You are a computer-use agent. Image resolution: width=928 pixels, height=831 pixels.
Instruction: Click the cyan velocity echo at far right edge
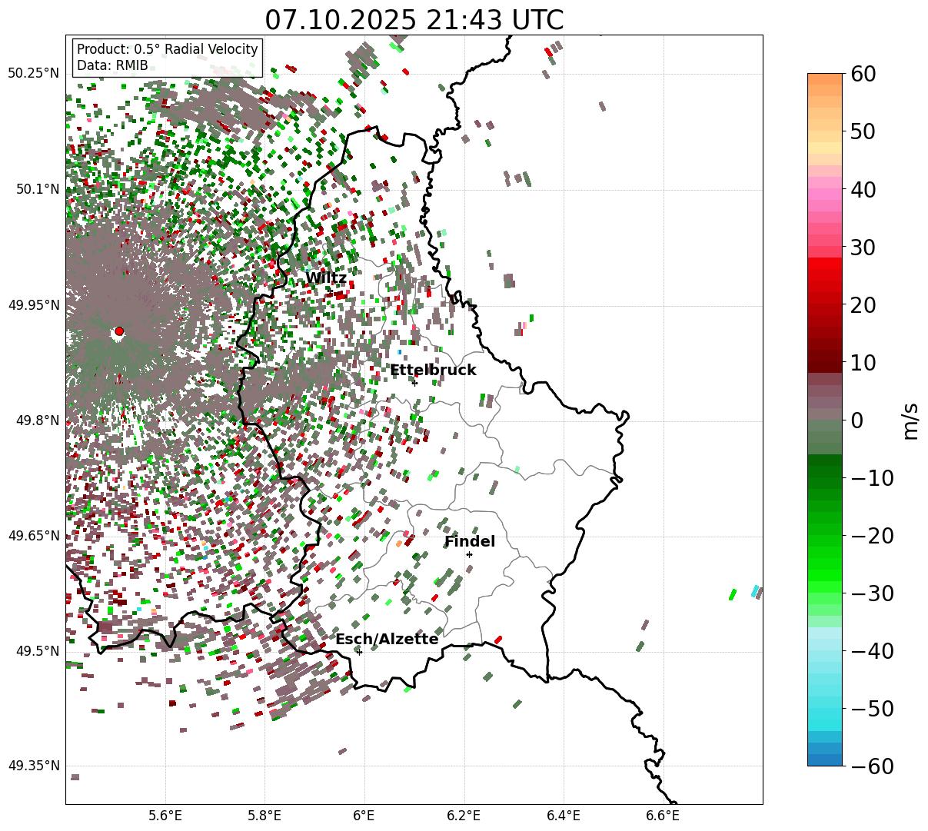tap(755, 591)
